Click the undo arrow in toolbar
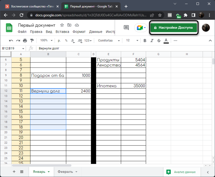Viewport: 215px width, 177px height. point(11,41)
